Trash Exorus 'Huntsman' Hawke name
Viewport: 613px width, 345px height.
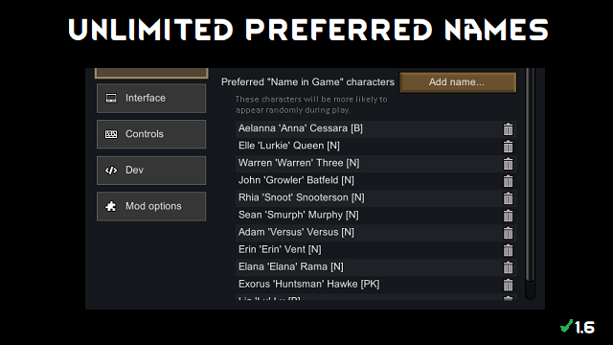coord(508,285)
